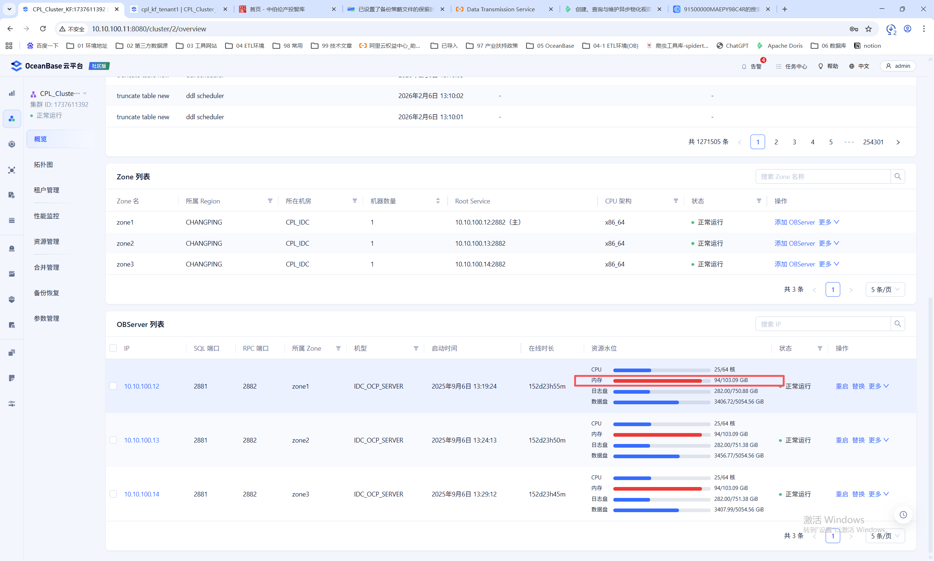Open the 5 条/页 page size dropdown for Zone list

885,289
